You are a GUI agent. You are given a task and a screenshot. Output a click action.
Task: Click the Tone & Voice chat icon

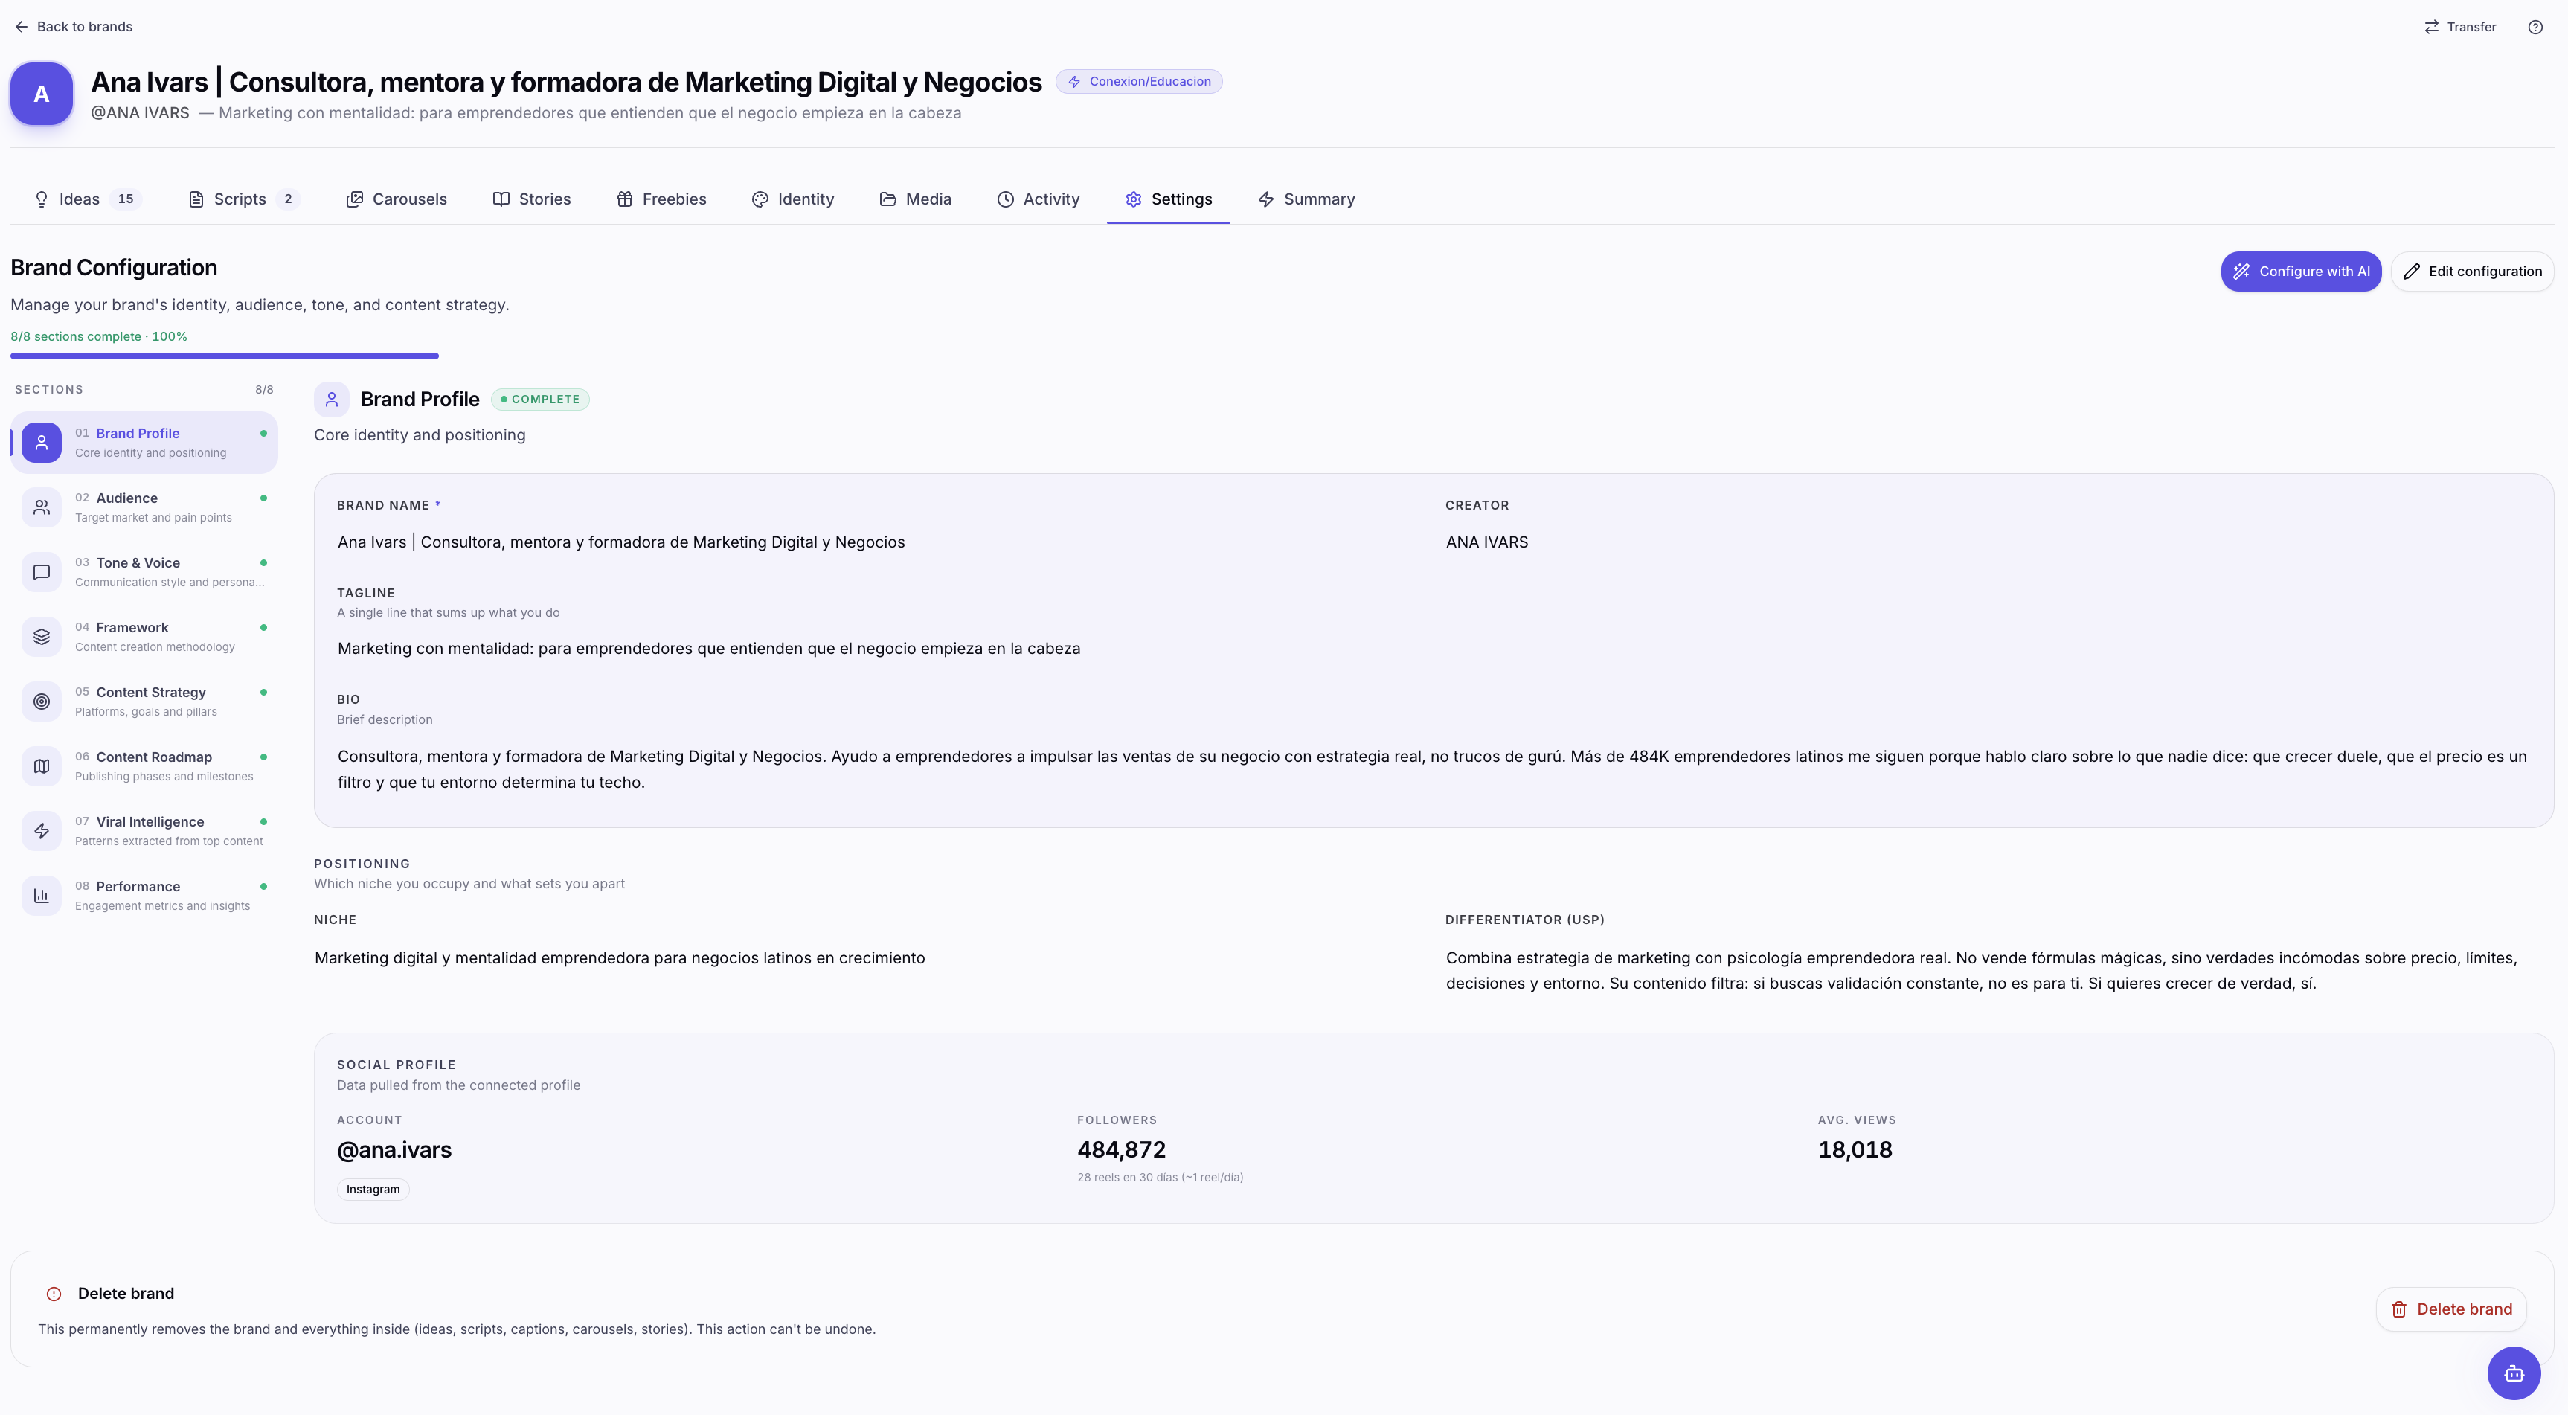(42, 572)
